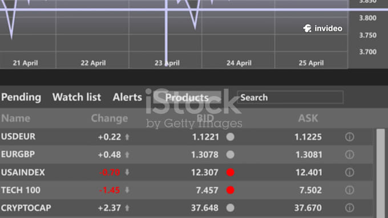Sort by the ASK column header
The image size is (388, 218).
pyautogui.click(x=308, y=118)
